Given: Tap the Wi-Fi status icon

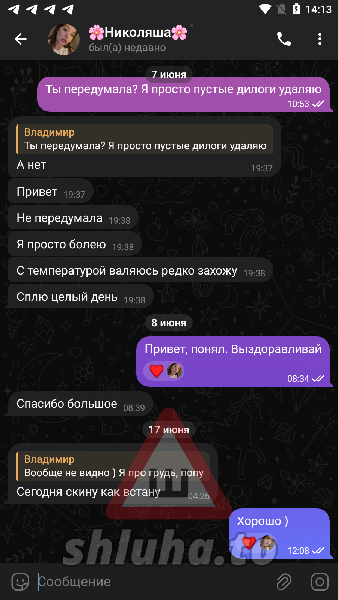Looking at the screenshot, I should point(265,9).
